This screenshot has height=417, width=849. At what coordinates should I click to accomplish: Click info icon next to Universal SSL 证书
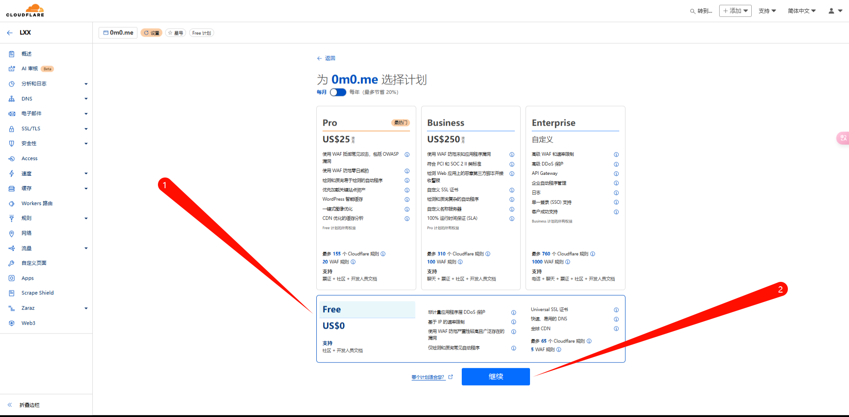[x=616, y=310]
